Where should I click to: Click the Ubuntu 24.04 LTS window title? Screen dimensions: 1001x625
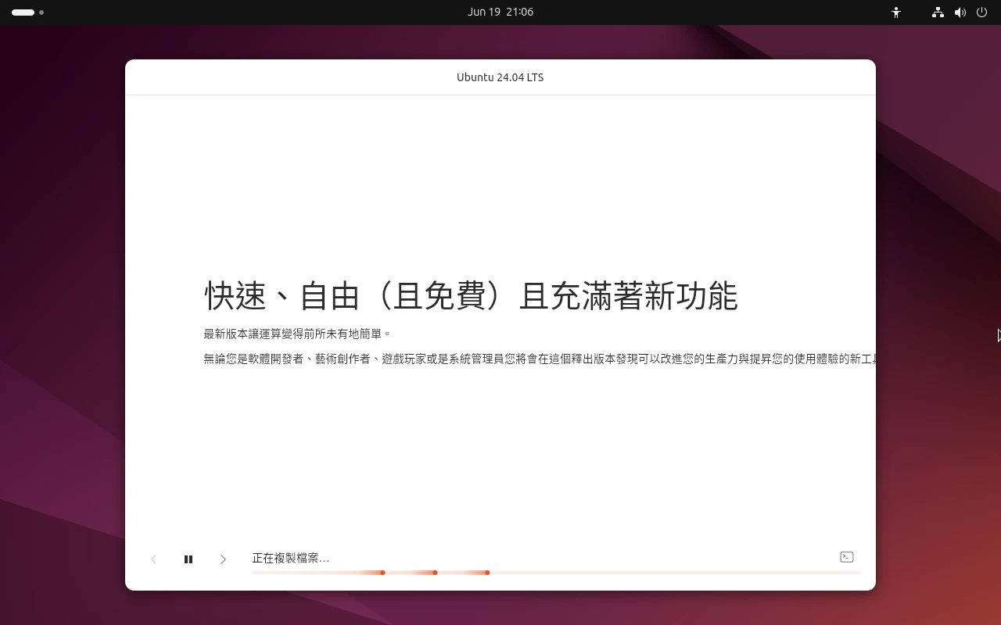tap(500, 77)
